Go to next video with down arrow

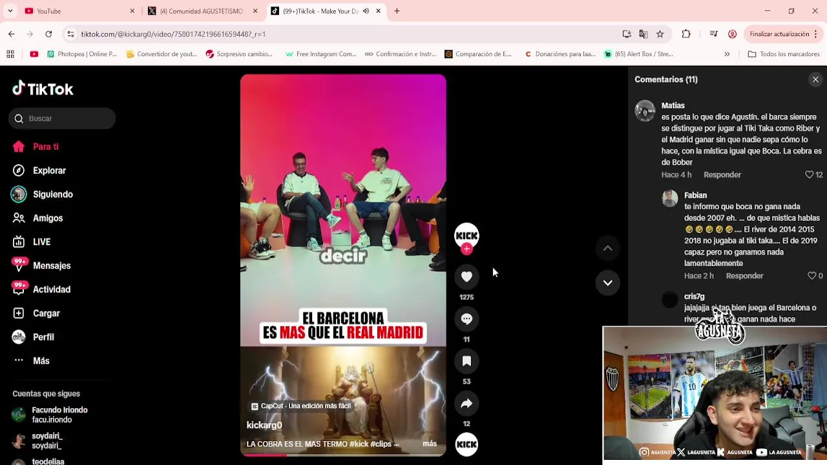607,283
